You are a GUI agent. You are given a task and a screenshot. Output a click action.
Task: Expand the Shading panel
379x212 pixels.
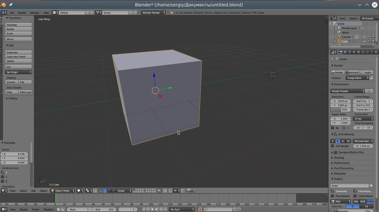click(339, 158)
